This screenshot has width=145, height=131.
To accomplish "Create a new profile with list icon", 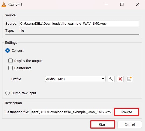I will 129,79.
